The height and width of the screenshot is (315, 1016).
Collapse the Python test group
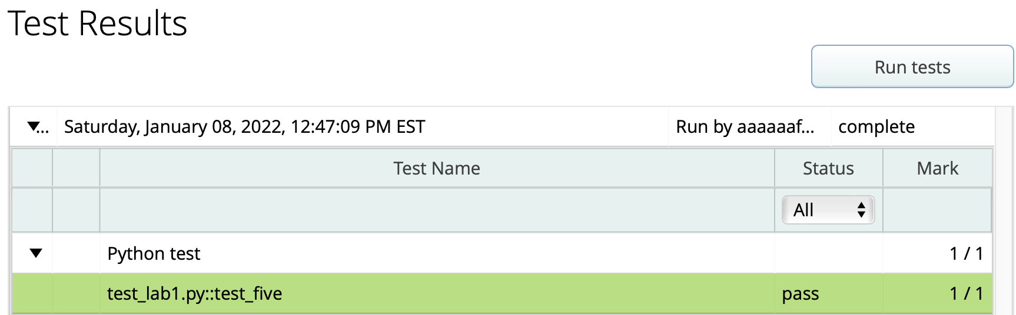point(36,253)
